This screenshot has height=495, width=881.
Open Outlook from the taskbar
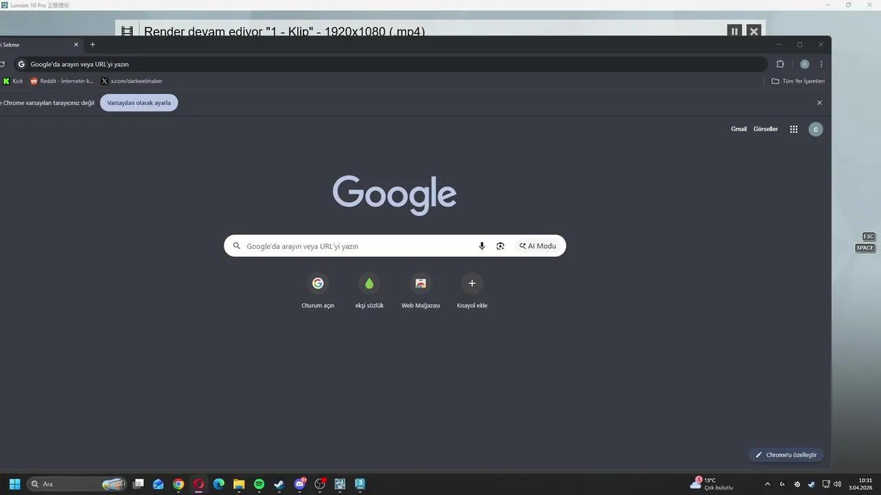(158, 484)
